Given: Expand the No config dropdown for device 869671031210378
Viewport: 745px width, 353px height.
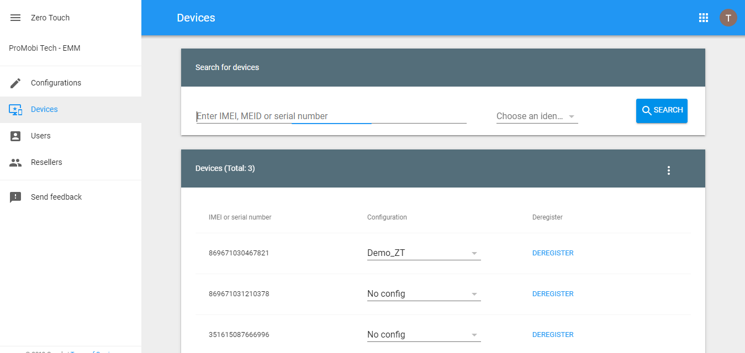Looking at the screenshot, I should pos(423,293).
